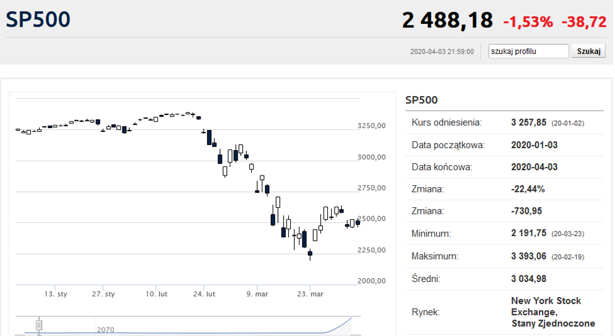
Task: Click the Data początkowa 2020-01-03 value
Action: coord(534,145)
